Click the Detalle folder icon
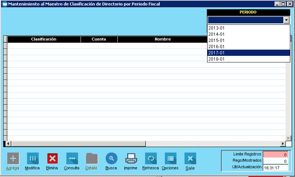The width and height of the screenshot is (295, 177). pyautogui.click(x=92, y=158)
